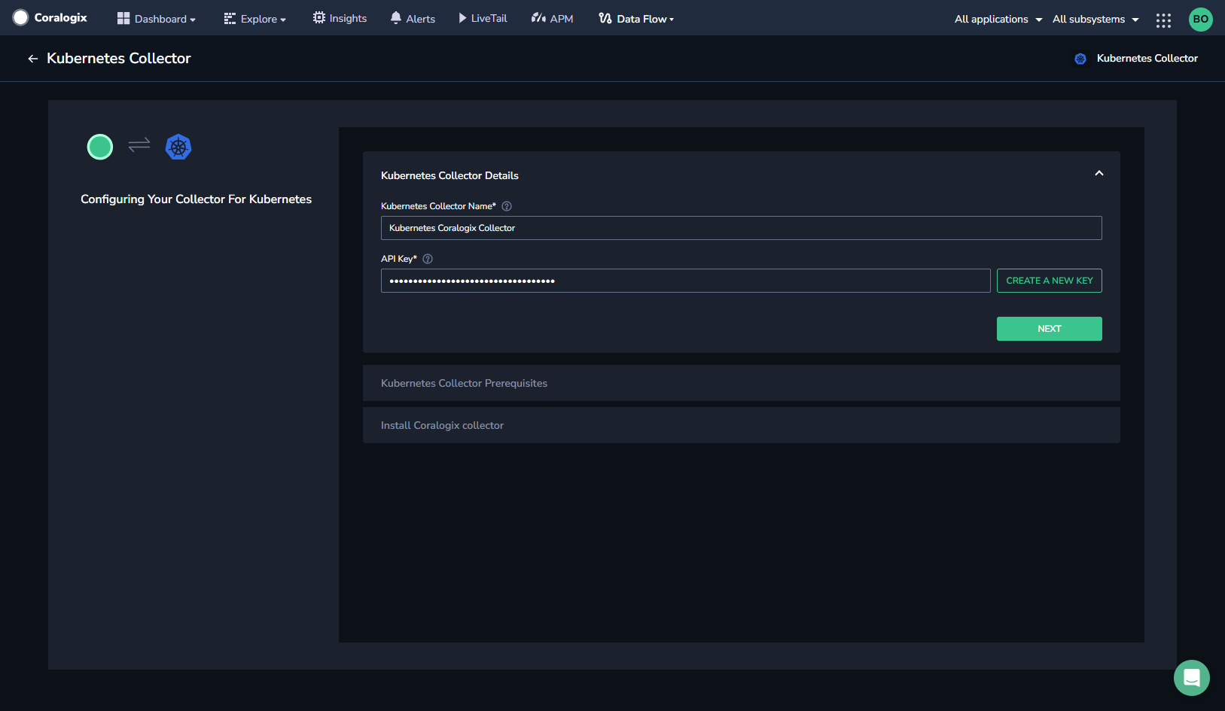1225x711 pixels.
Task: Go back using the left arrow
Action: (x=32, y=59)
